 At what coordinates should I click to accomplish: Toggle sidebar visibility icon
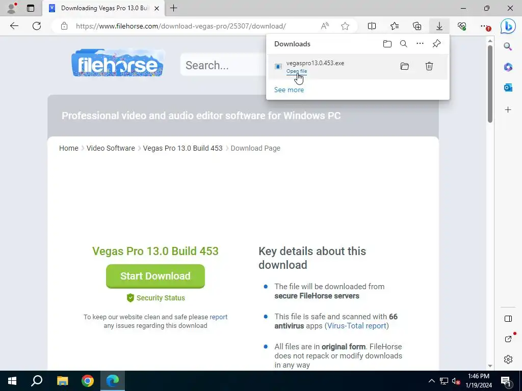point(508,319)
